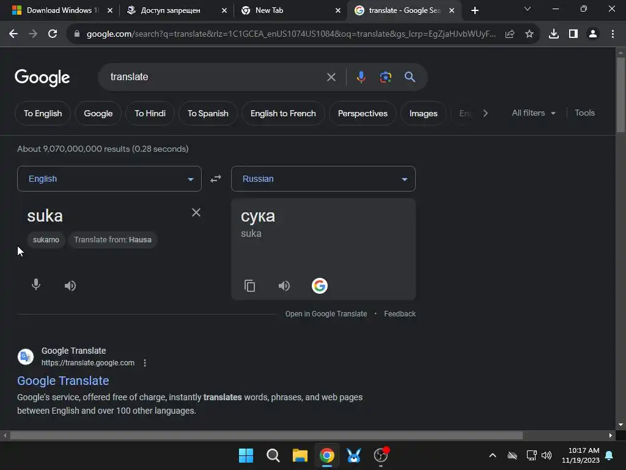Screen dimensions: 626x470
Task: Click the forward navigation arrow
Action: click(33, 34)
